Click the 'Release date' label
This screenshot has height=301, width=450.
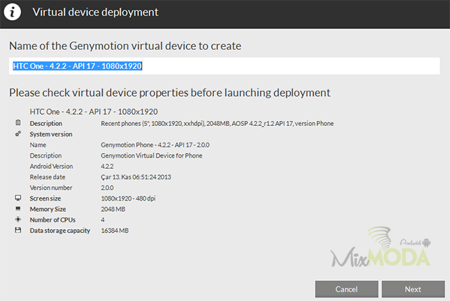pyautogui.click(x=48, y=177)
